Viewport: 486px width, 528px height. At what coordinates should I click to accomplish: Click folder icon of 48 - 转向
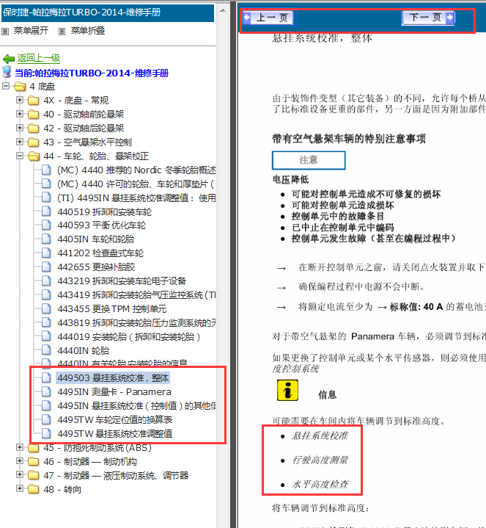[33, 490]
